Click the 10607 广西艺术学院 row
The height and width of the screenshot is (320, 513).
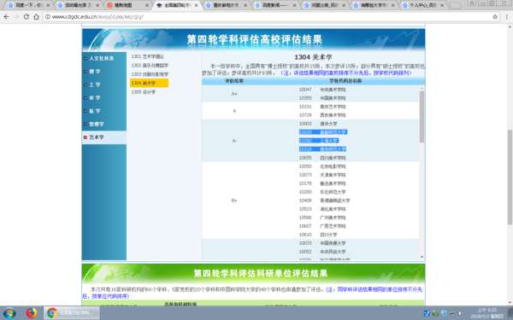point(322,226)
